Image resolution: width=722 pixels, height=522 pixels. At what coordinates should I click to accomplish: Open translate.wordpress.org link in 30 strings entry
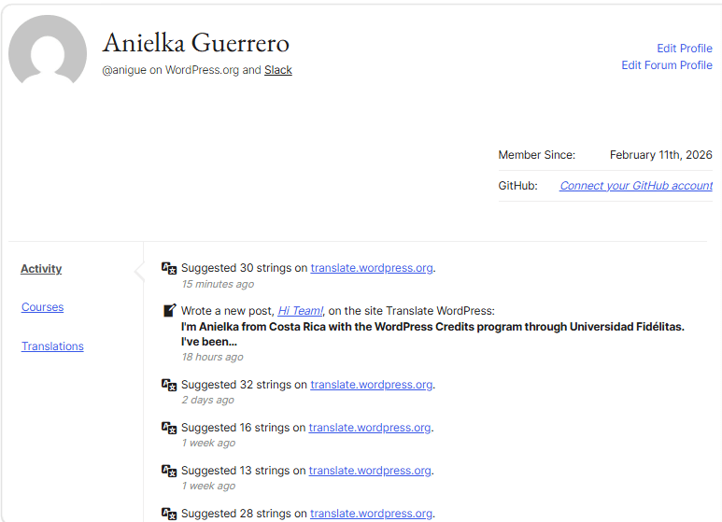point(371,268)
